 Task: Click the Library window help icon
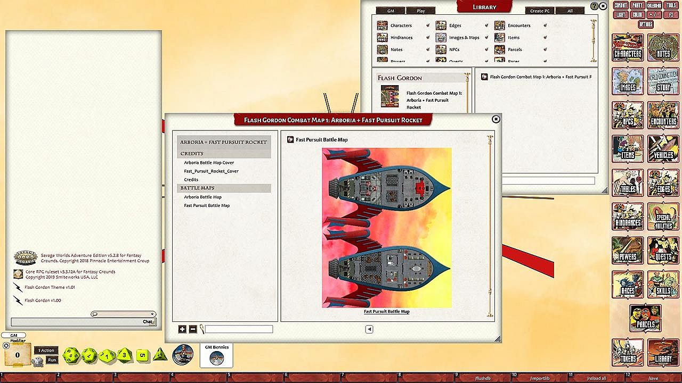(595, 6)
